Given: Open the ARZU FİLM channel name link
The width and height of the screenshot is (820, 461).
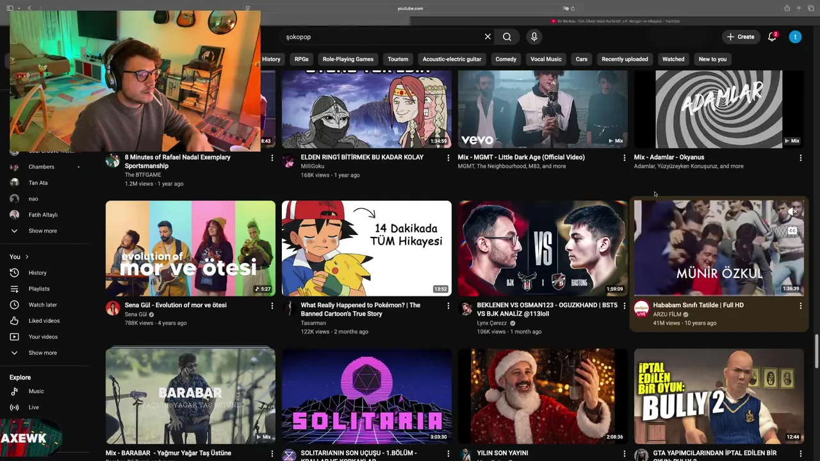Looking at the screenshot, I should (667, 315).
